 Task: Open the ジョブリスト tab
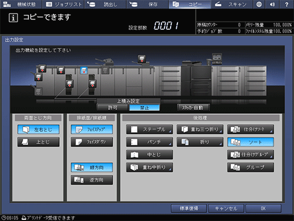(x=64, y=5)
